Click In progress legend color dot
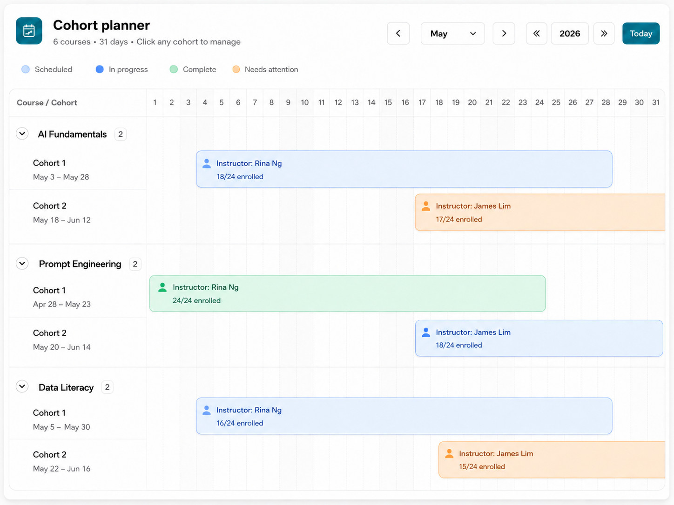This screenshot has height=505, width=674. click(x=100, y=69)
